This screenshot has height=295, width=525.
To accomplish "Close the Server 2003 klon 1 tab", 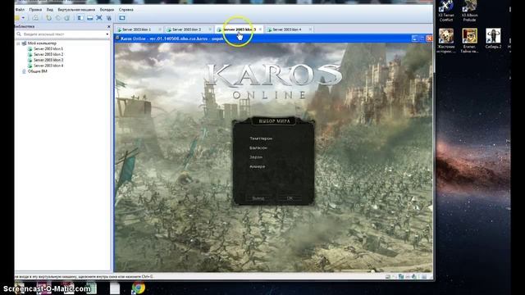I will click(160, 29).
